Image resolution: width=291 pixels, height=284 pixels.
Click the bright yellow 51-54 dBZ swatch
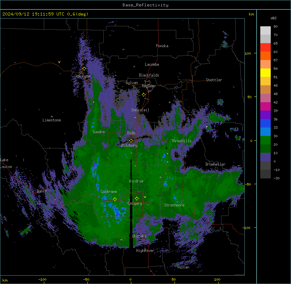click(x=265, y=73)
